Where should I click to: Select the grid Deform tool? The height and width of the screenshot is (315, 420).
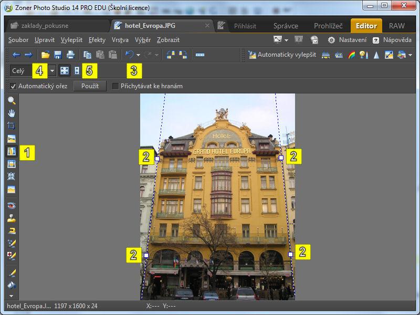coord(12,176)
